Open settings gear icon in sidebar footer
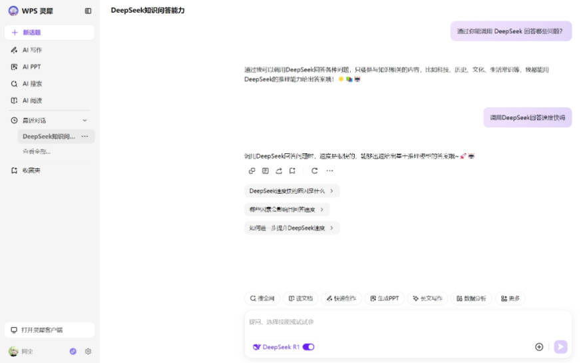The image size is (585, 363). click(x=88, y=352)
